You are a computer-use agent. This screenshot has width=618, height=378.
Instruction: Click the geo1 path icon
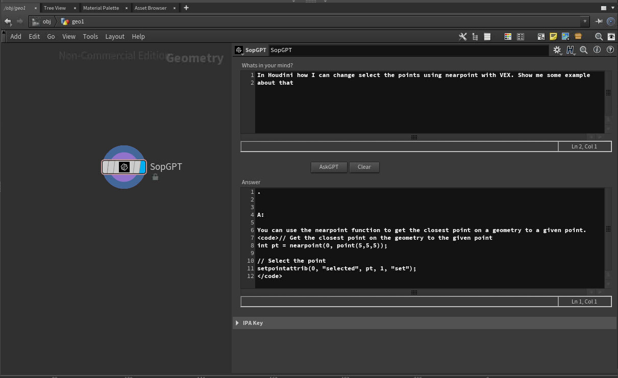click(x=65, y=21)
